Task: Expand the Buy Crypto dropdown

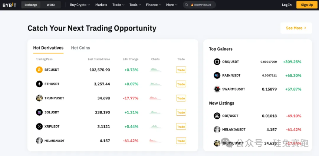Action: tap(80, 5)
